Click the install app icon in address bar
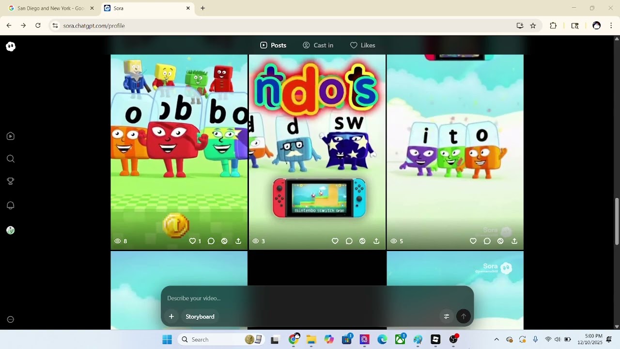Image resolution: width=620 pixels, height=349 pixels. (x=520, y=26)
